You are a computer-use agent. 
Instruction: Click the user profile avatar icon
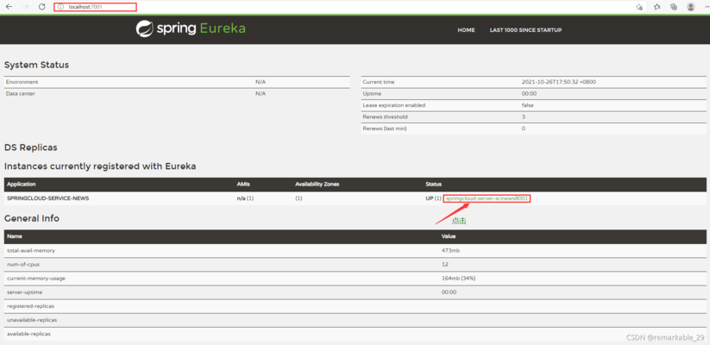691,7
